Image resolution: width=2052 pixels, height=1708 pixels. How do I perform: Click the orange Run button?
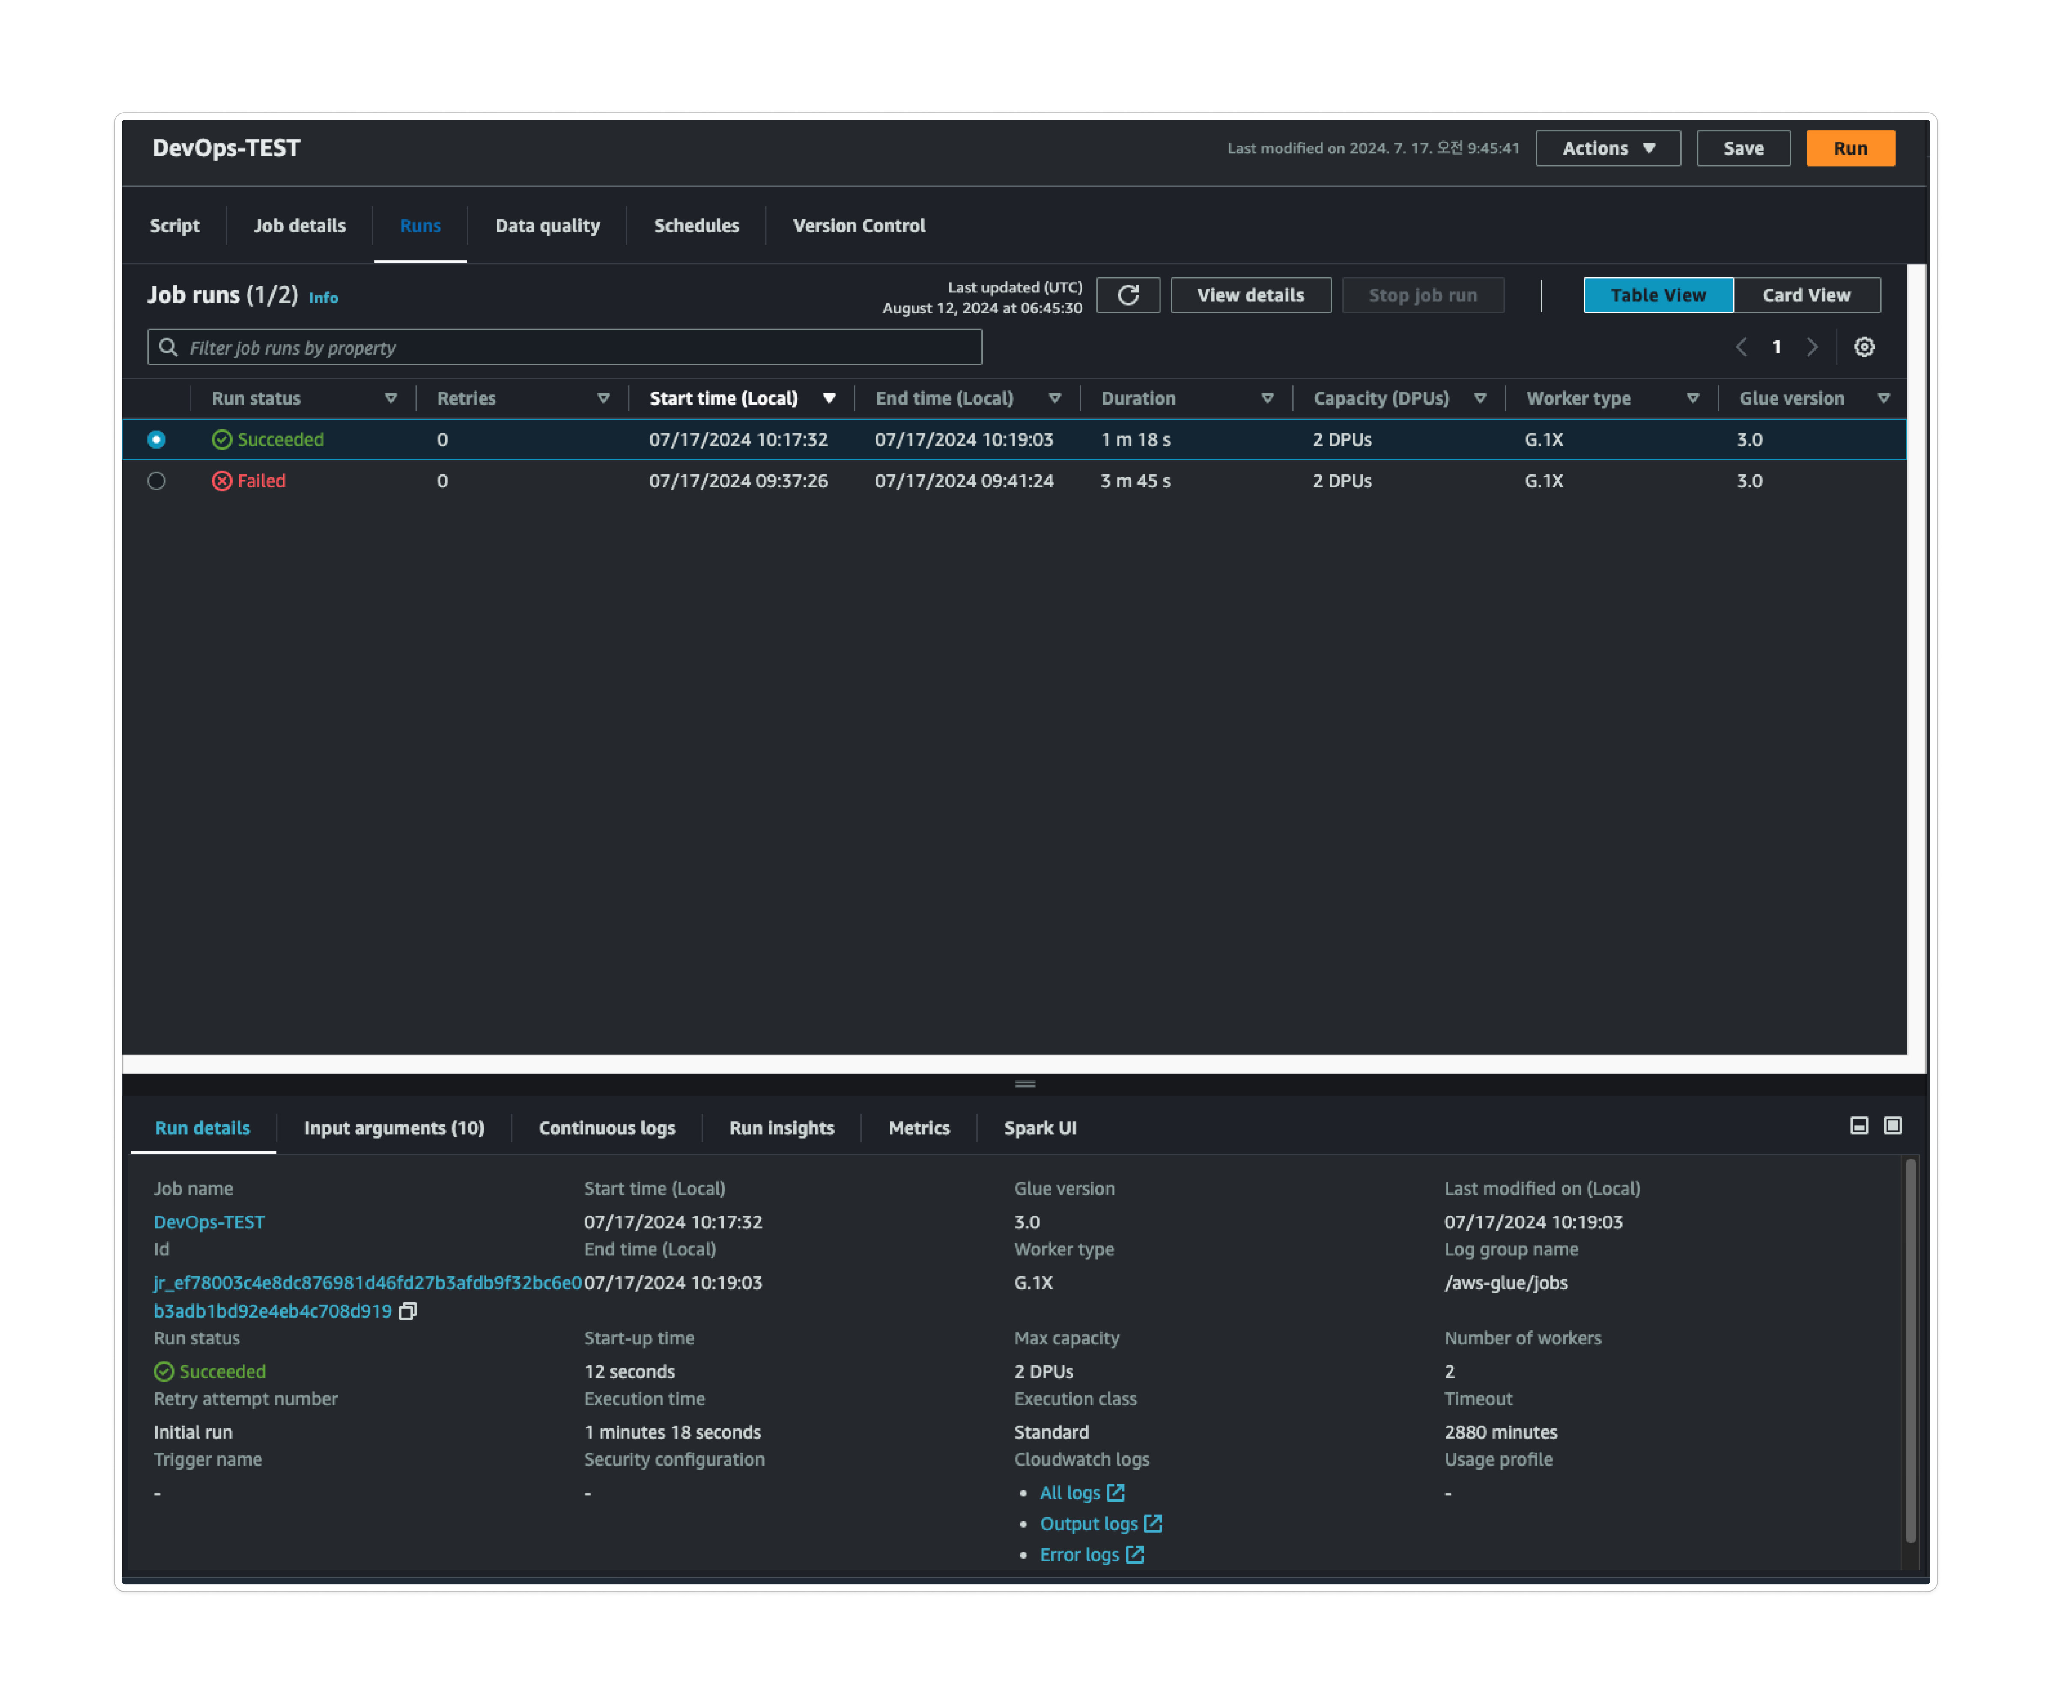(1850, 149)
